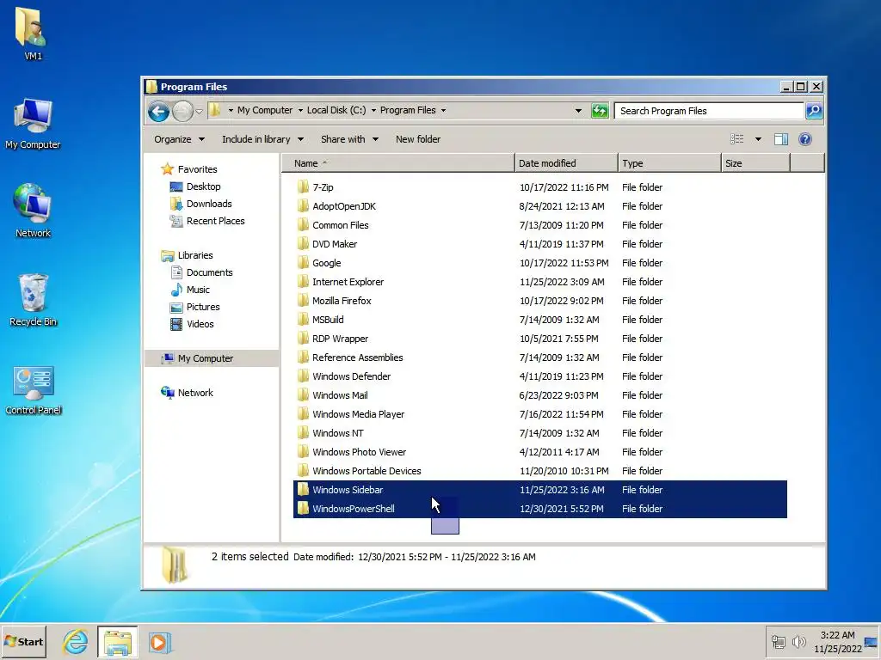Select the Google folder icon

point(303,262)
